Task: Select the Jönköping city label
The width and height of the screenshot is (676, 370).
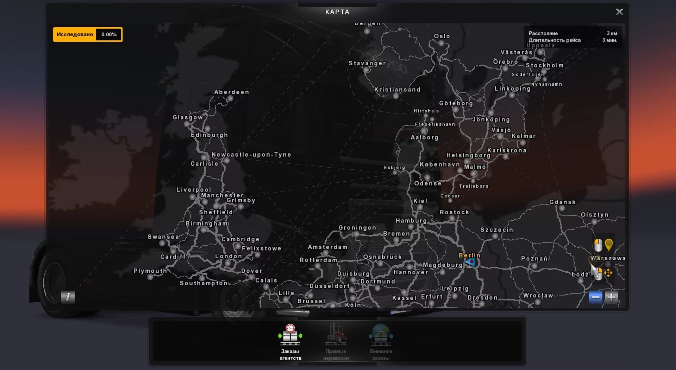Action: tap(491, 119)
